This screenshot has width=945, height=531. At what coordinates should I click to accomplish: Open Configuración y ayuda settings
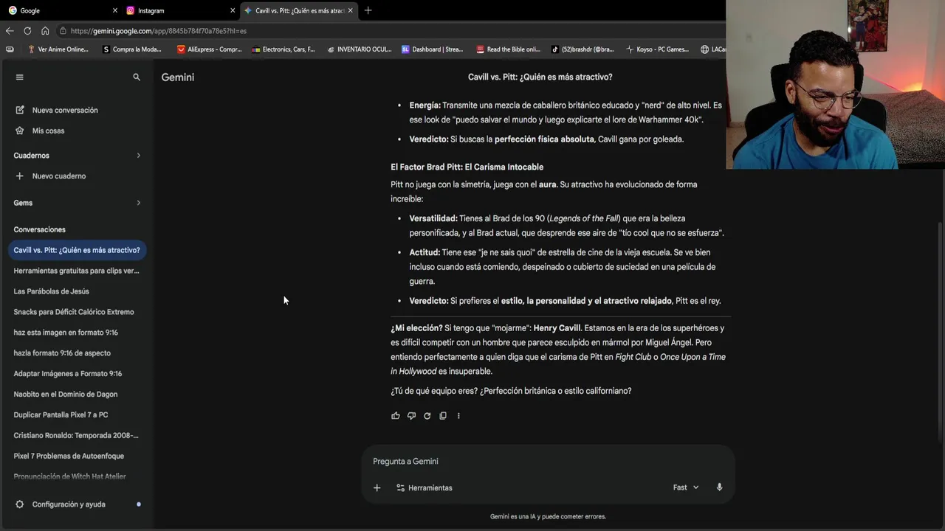click(x=69, y=504)
